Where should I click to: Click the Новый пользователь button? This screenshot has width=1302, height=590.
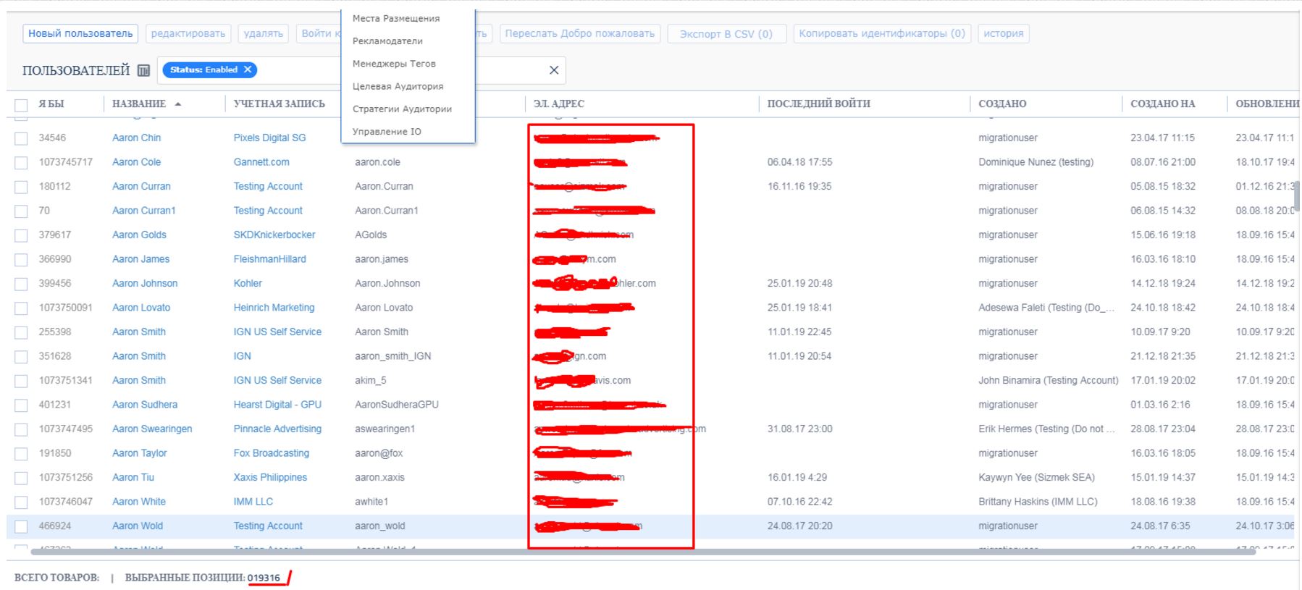point(80,33)
